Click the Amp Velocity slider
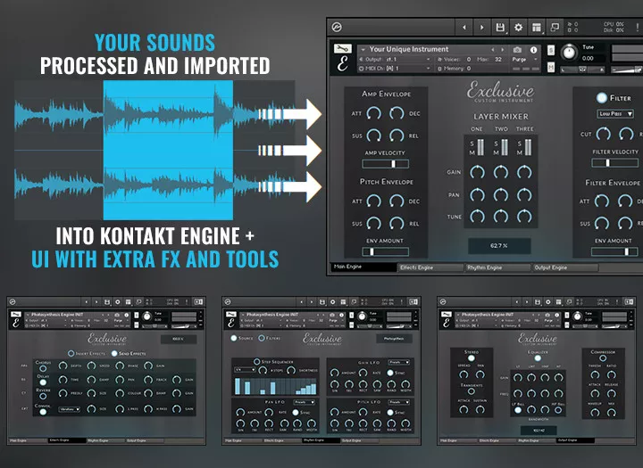This screenshot has width=643, height=468. pyautogui.click(x=385, y=164)
